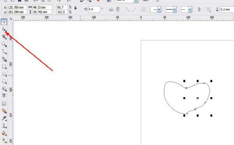Image resolution: width=234 pixels, height=145 pixels.
Task: Pick the Smart Fill tool
Action: point(4,59)
